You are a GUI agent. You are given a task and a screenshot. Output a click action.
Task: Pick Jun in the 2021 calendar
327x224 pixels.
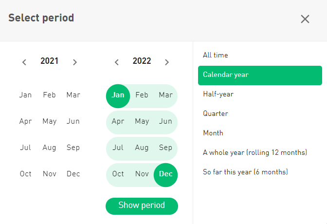tap(73, 121)
